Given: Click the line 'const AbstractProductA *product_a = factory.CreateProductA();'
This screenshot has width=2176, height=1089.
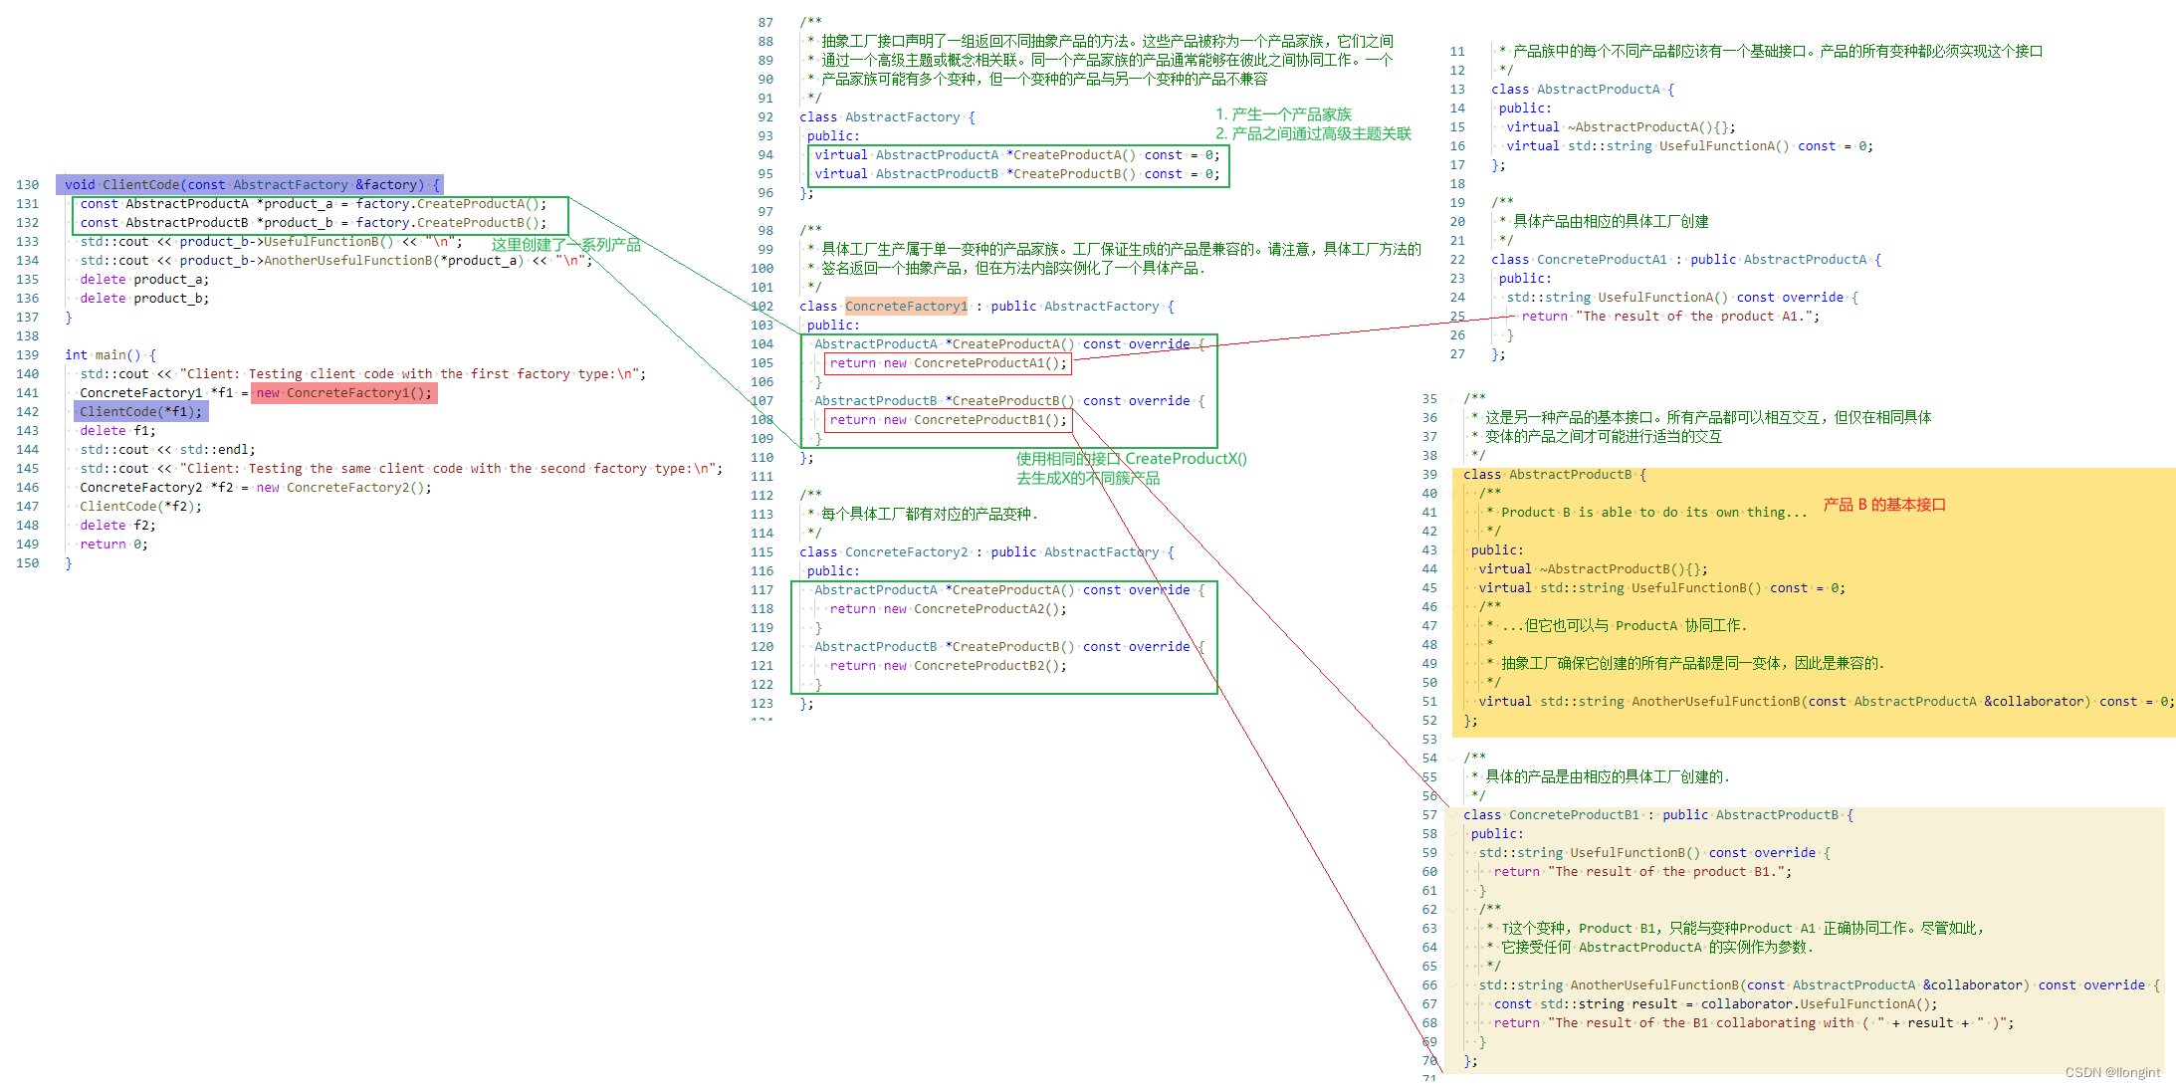Looking at the screenshot, I should tap(314, 204).
